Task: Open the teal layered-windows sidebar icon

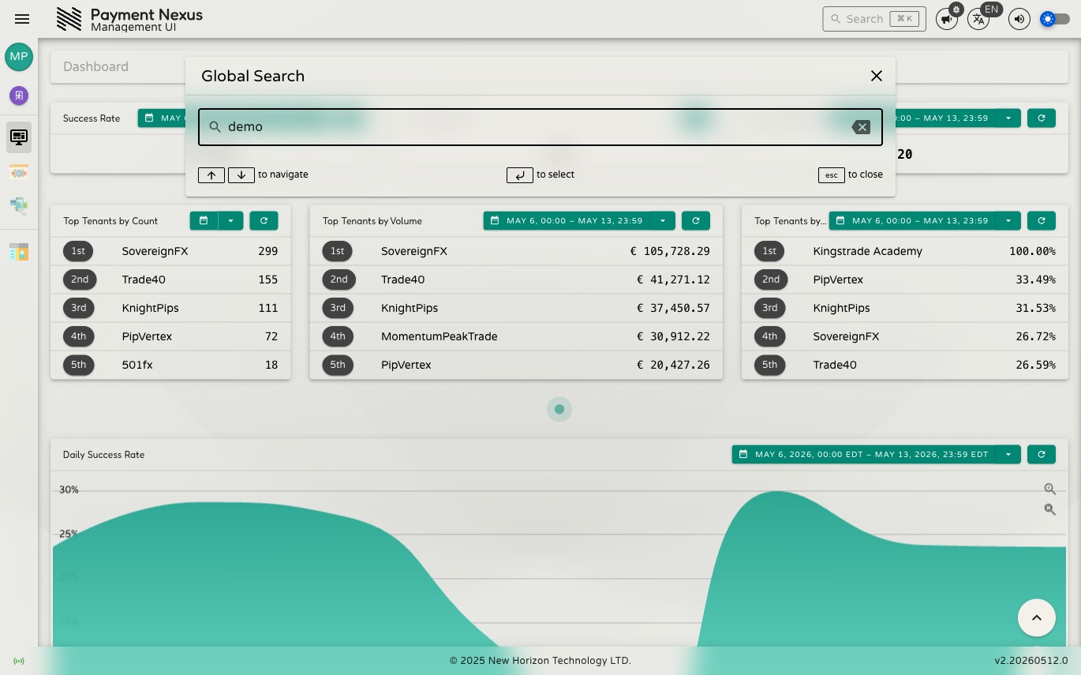Action: coord(19,206)
